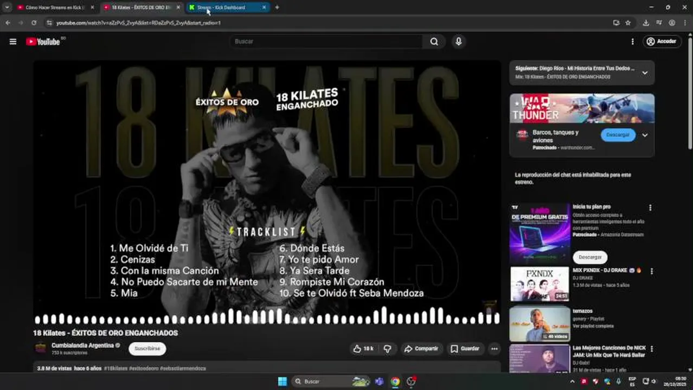View site information icon in address bar
This screenshot has height=390, width=693.
click(49, 23)
